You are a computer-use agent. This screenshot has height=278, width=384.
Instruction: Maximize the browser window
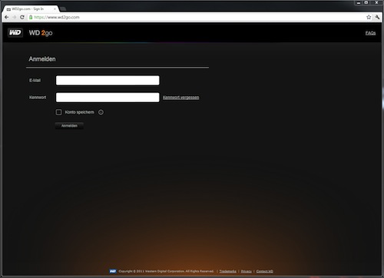click(x=366, y=3)
